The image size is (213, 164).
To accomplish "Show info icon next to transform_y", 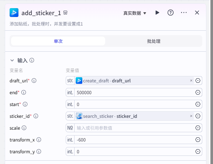I will point(39,151).
